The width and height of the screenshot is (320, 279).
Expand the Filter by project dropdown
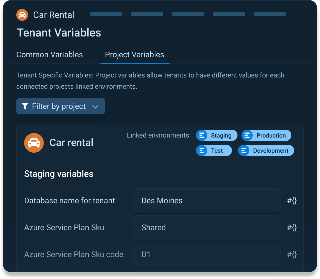pyautogui.click(x=60, y=106)
